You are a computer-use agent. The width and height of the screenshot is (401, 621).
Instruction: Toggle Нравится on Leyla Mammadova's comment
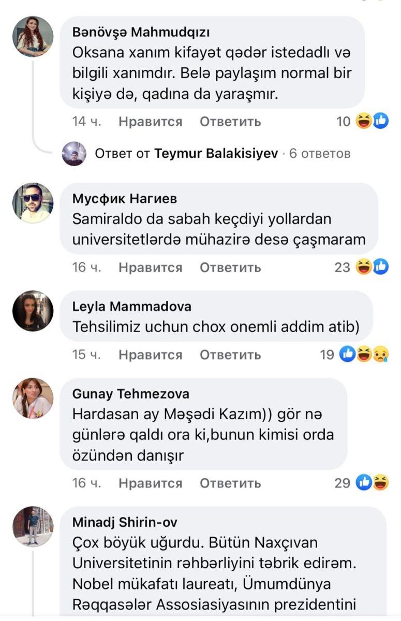[x=150, y=354]
